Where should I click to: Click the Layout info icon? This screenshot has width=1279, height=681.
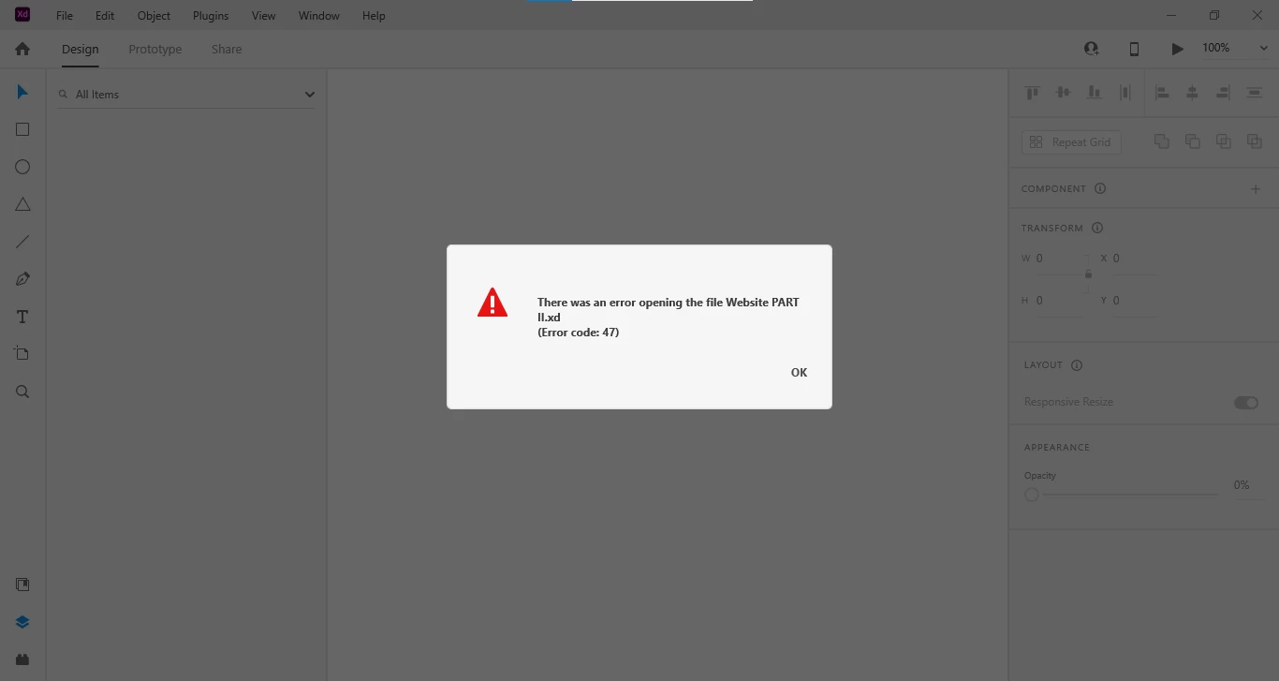tap(1077, 365)
